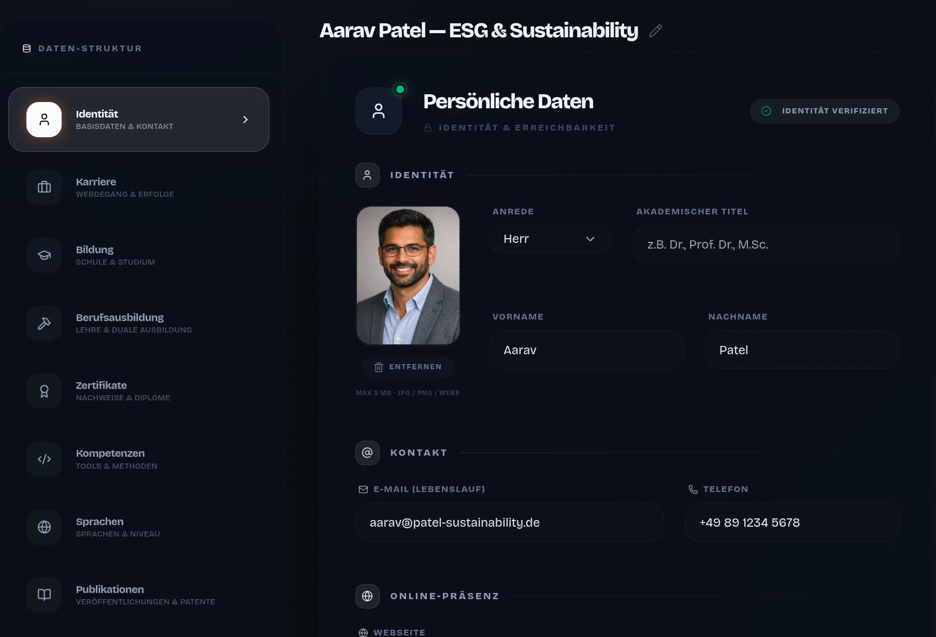This screenshot has width=936, height=637.
Task: Click the lock icon before Identität & Erreichbarkeit
Action: [x=428, y=127]
